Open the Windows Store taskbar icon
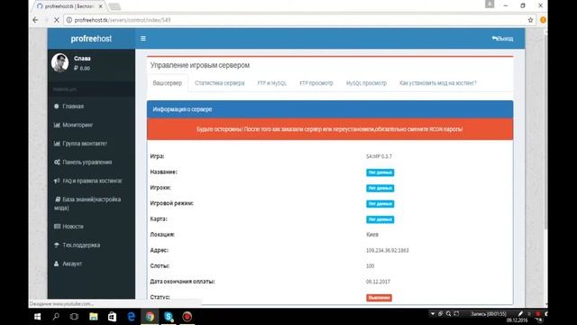 click(x=112, y=317)
